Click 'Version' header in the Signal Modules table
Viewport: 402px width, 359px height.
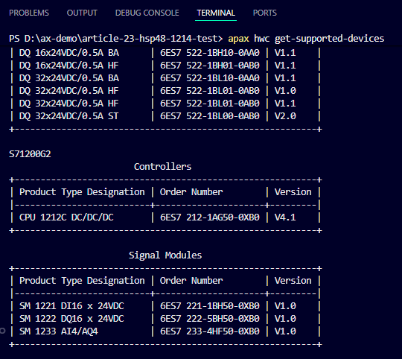(x=293, y=281)
